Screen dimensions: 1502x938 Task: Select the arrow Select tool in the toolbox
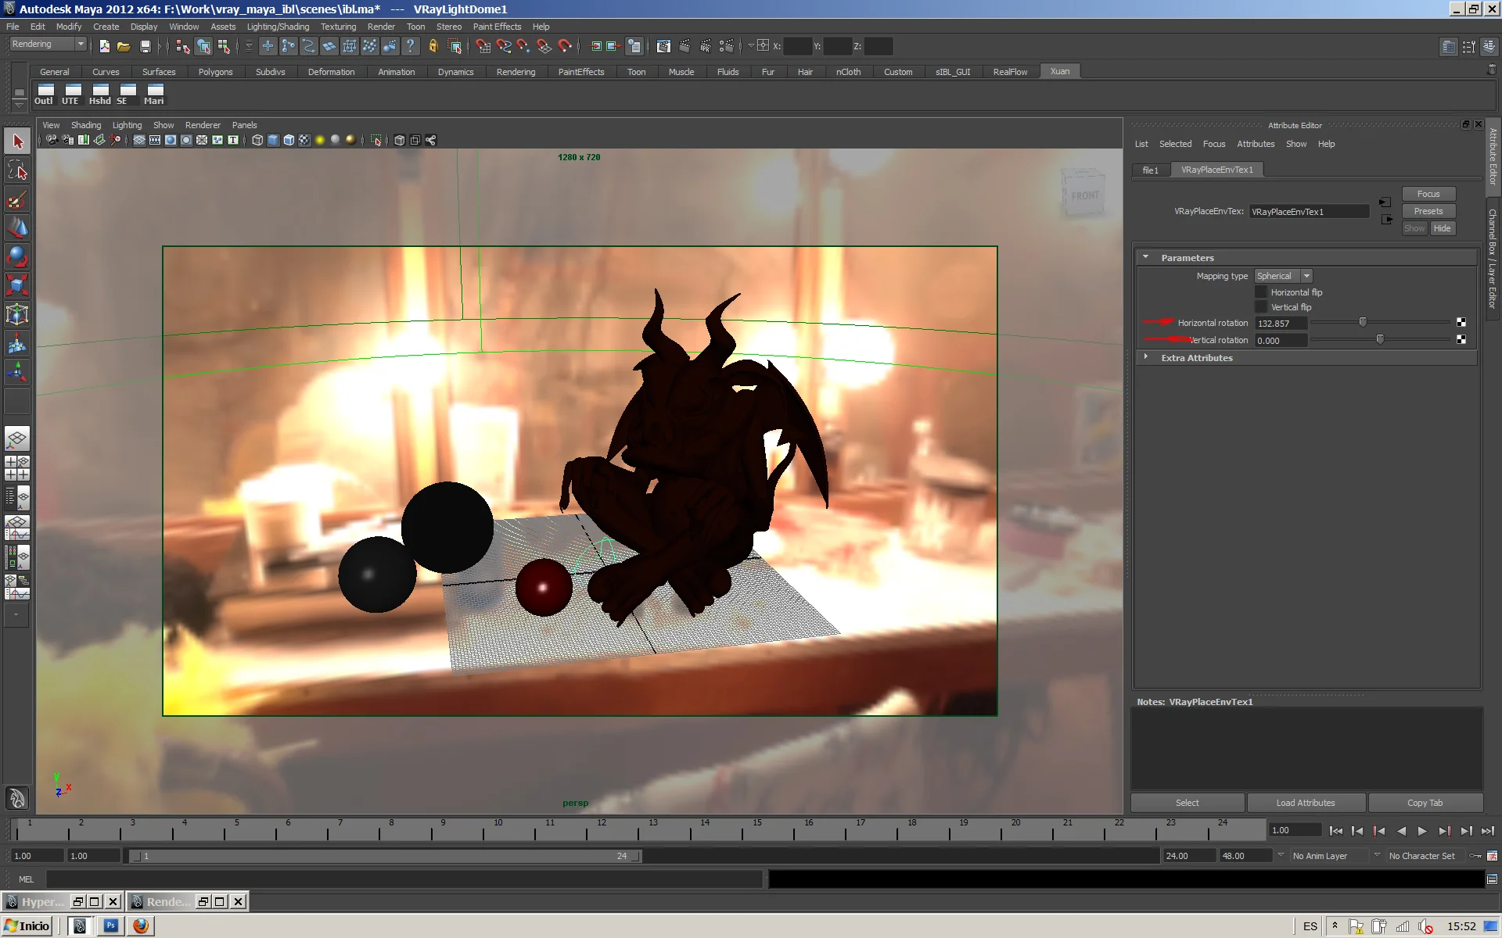point(17,141)
